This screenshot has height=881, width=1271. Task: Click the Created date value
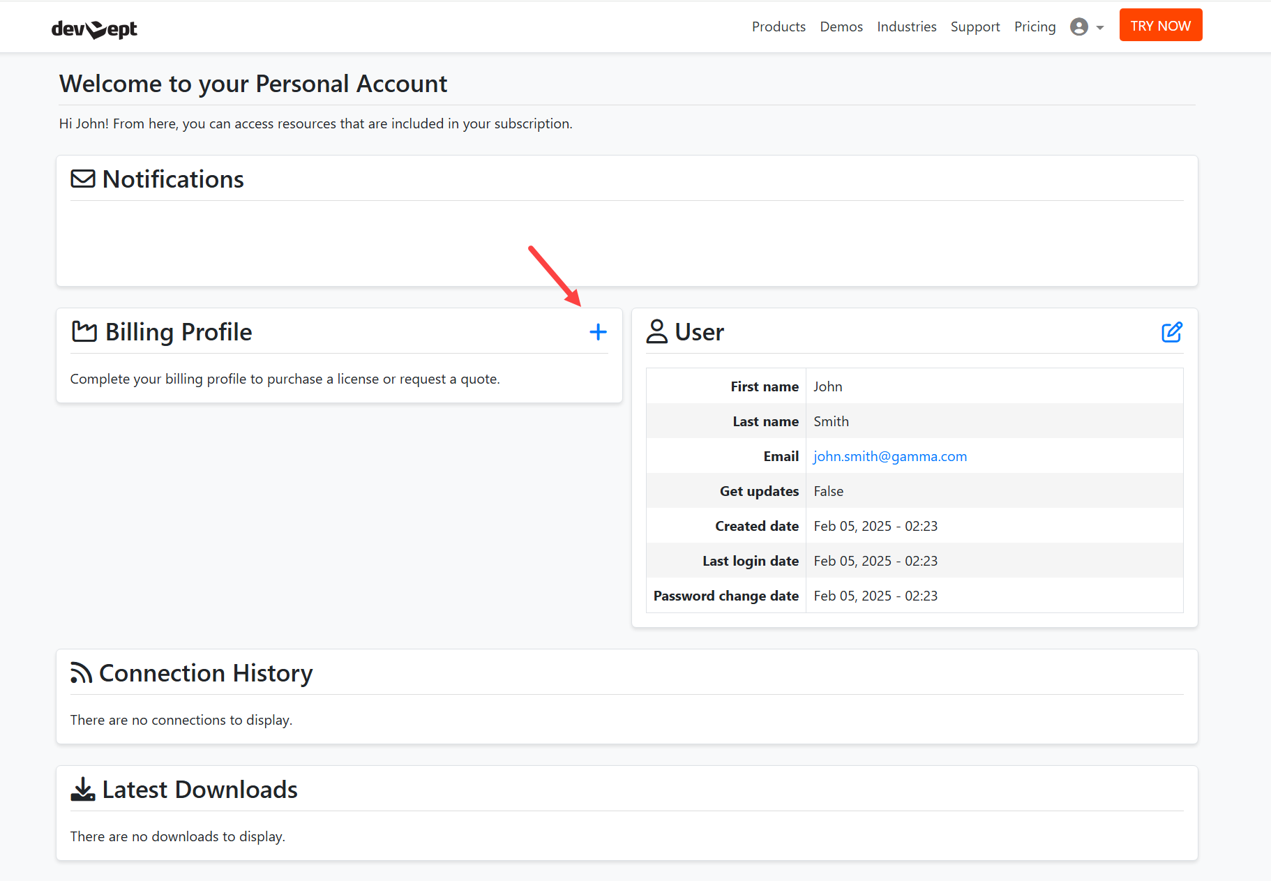point(875,526)
